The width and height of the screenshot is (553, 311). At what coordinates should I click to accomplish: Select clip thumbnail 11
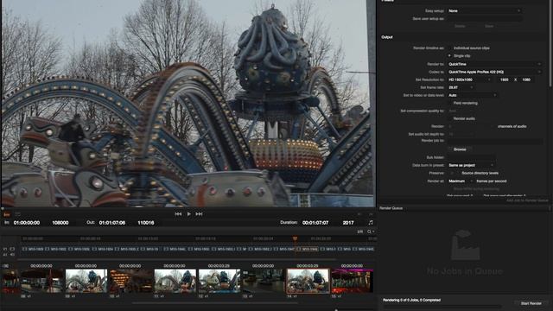click(175, 281)
